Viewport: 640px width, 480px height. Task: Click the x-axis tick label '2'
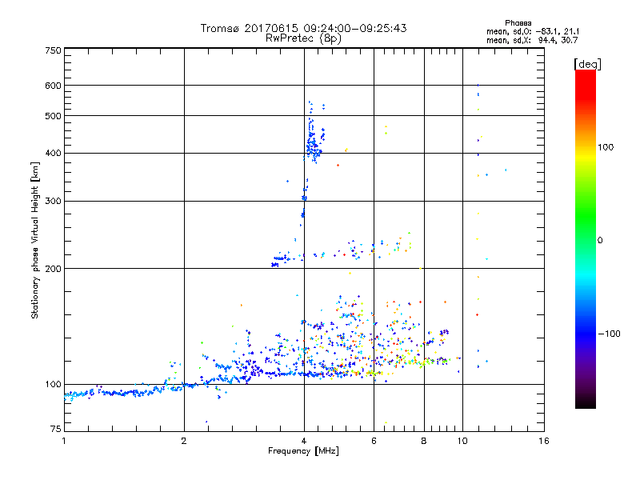184,441
